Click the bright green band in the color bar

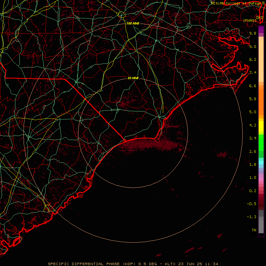(x=261, y=143)
